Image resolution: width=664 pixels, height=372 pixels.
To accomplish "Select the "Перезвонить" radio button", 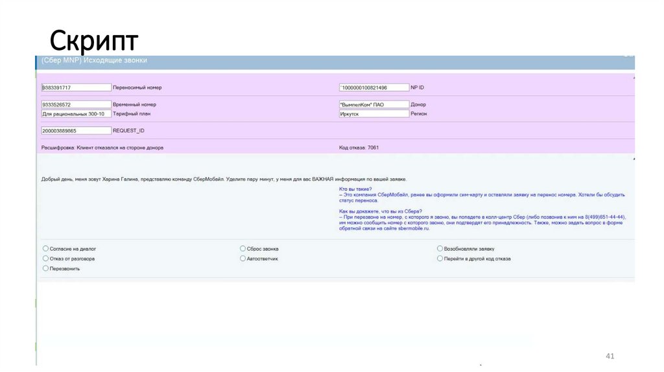I will pyautogui.click(x=45, y=268).
